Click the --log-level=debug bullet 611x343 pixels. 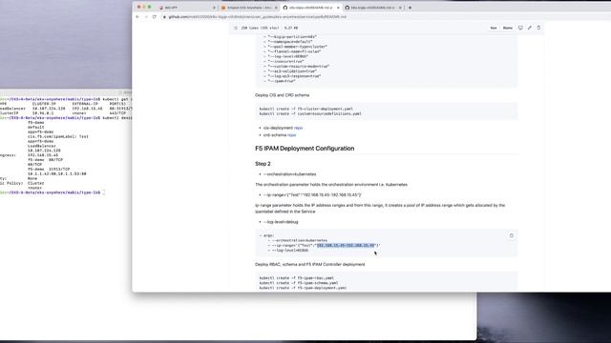click(x=281, y=222)
